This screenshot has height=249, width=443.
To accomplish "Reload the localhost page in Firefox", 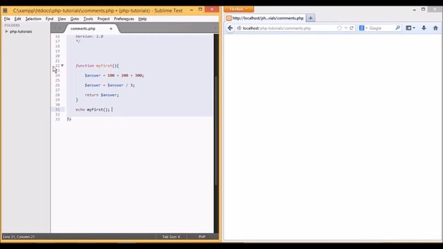I will tap(352, 28).
